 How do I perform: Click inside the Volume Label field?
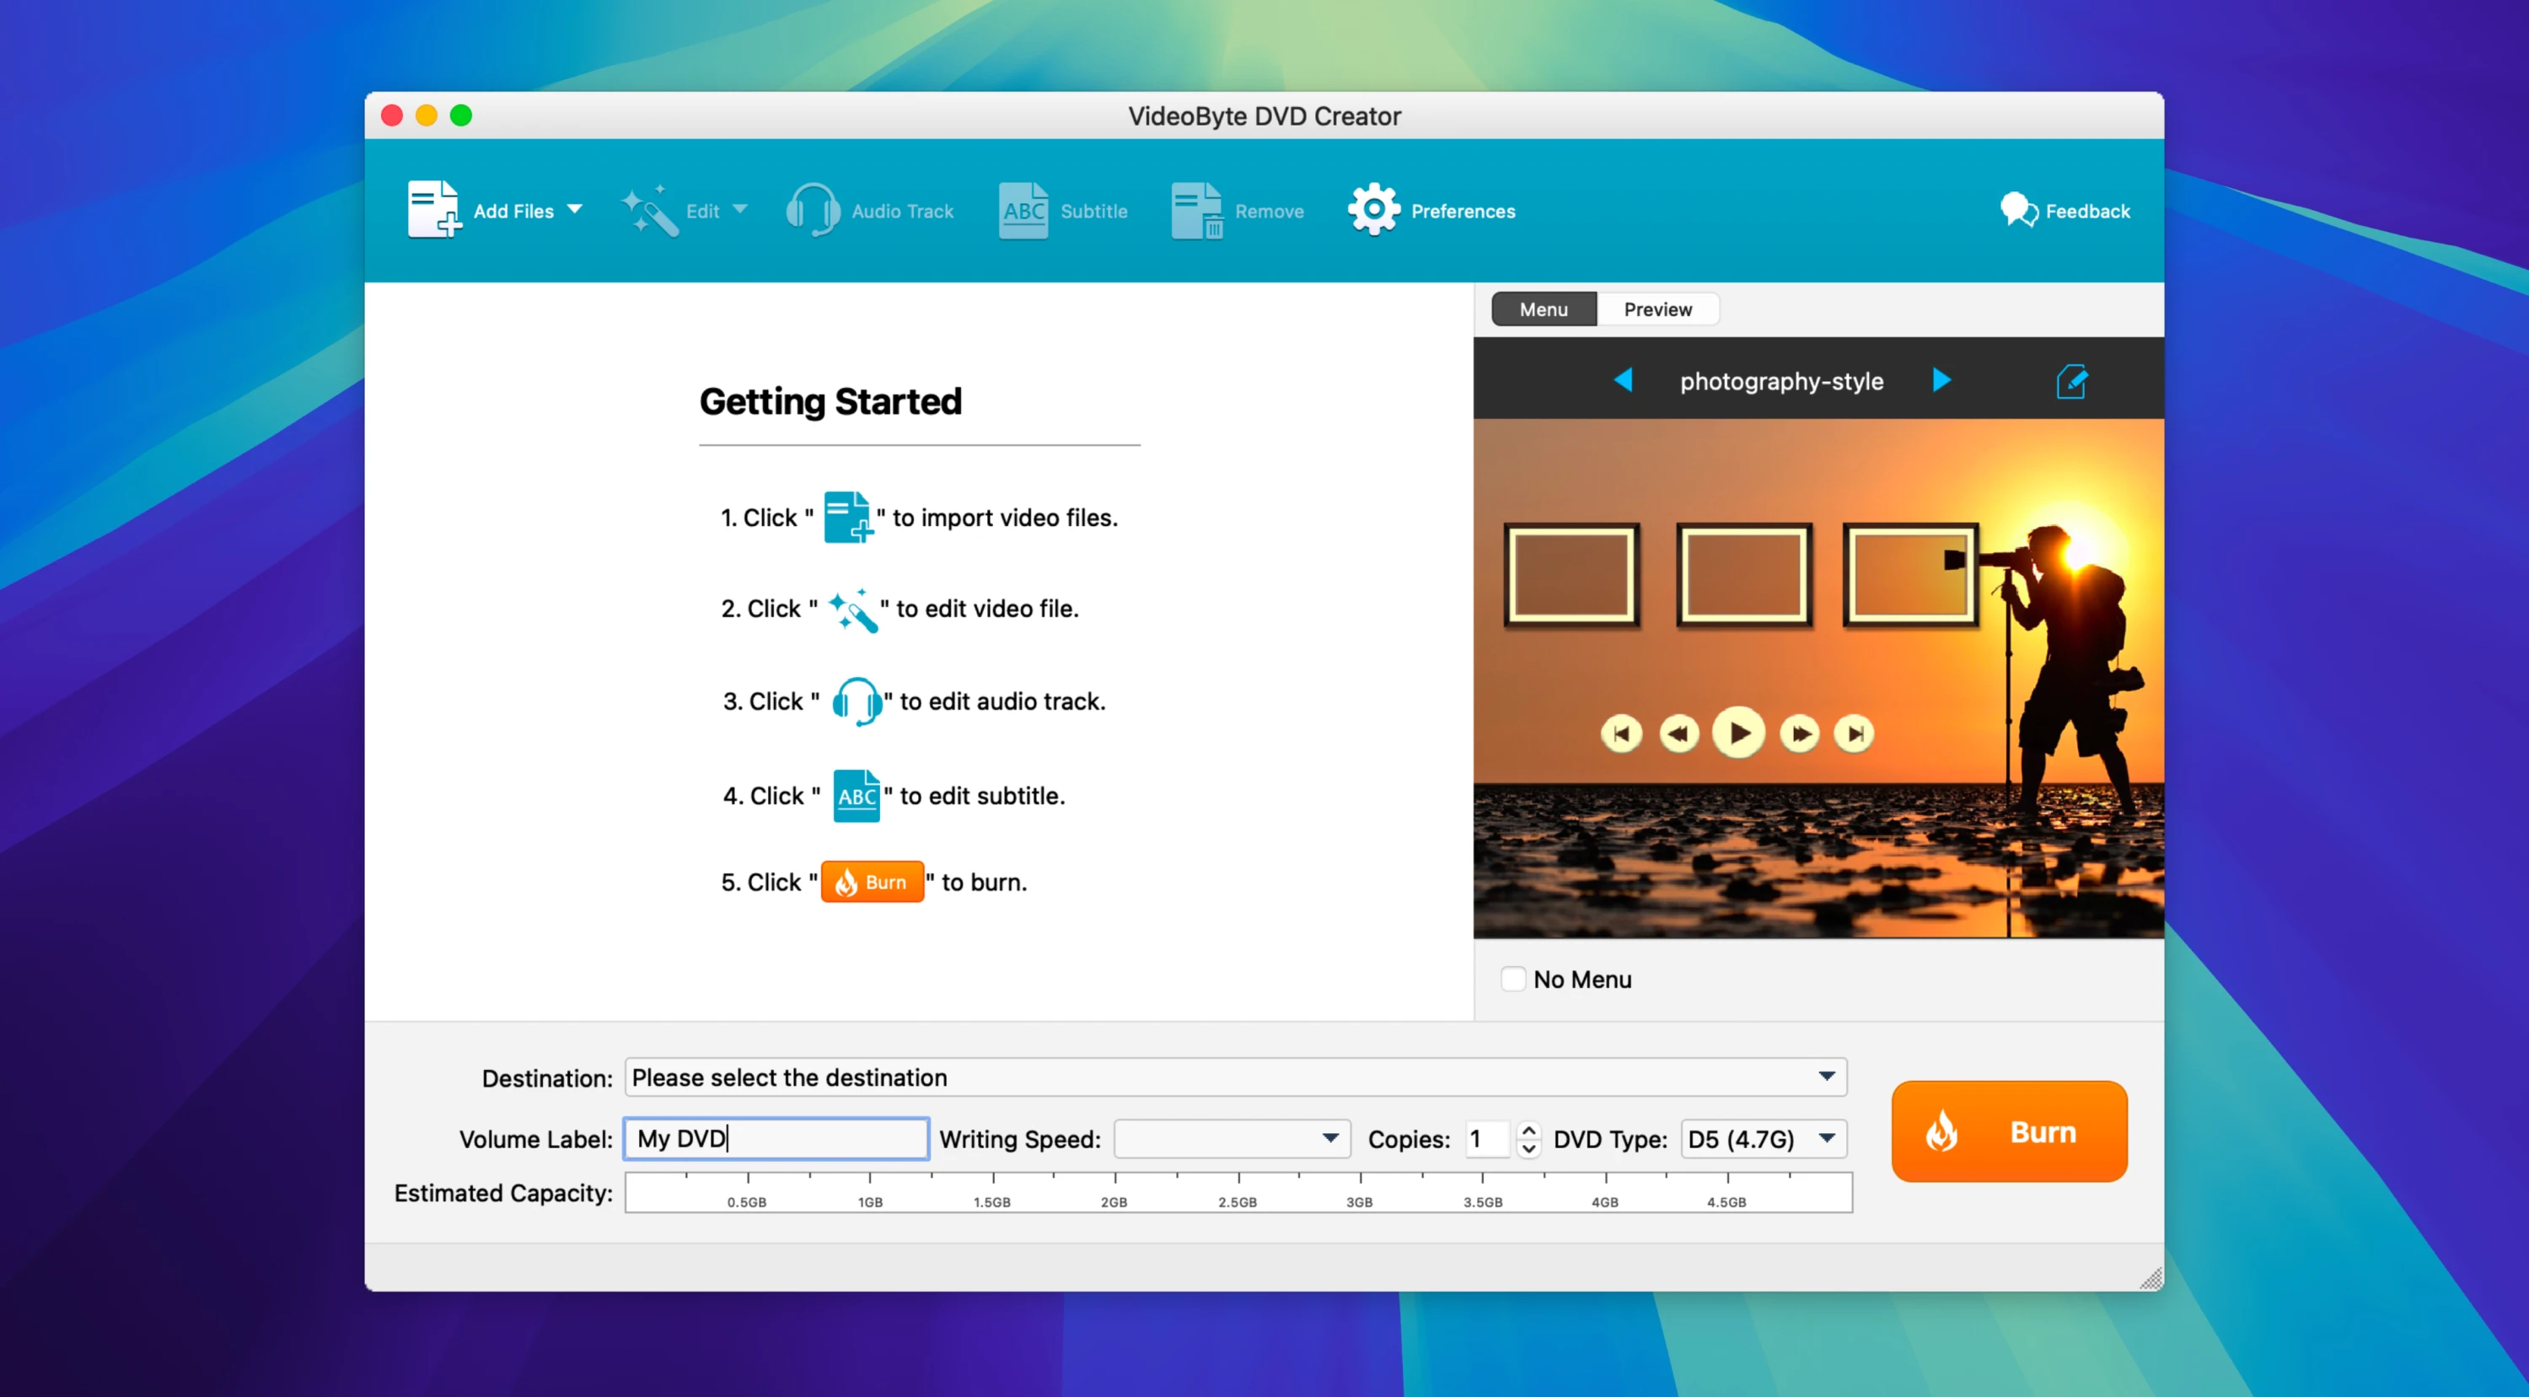[x=776, y=1139]
